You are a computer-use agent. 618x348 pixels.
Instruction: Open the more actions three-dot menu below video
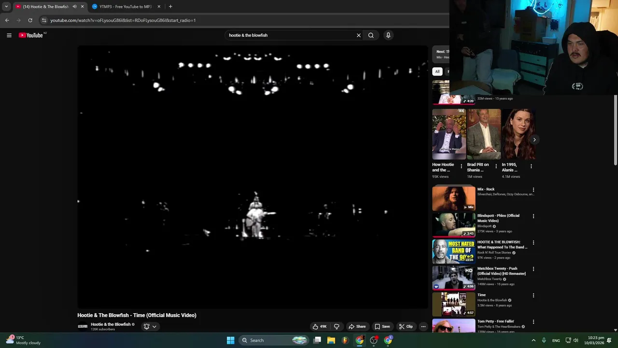(x=423, y=327)
